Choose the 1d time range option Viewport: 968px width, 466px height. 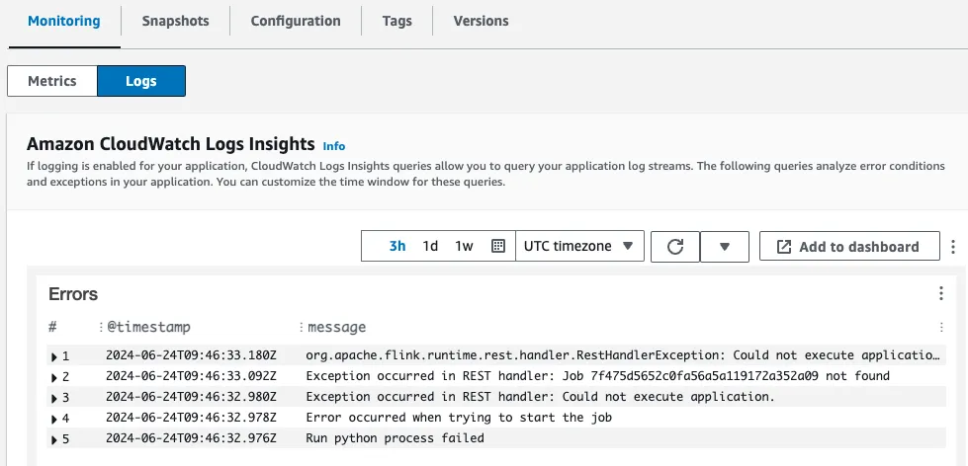(x=430, y=246)
